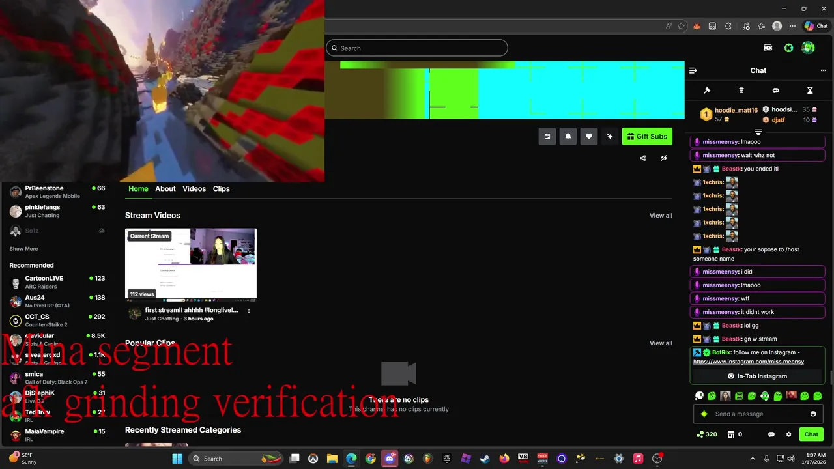Expand the gift leaderboard with the down arrow

(758, 132)
